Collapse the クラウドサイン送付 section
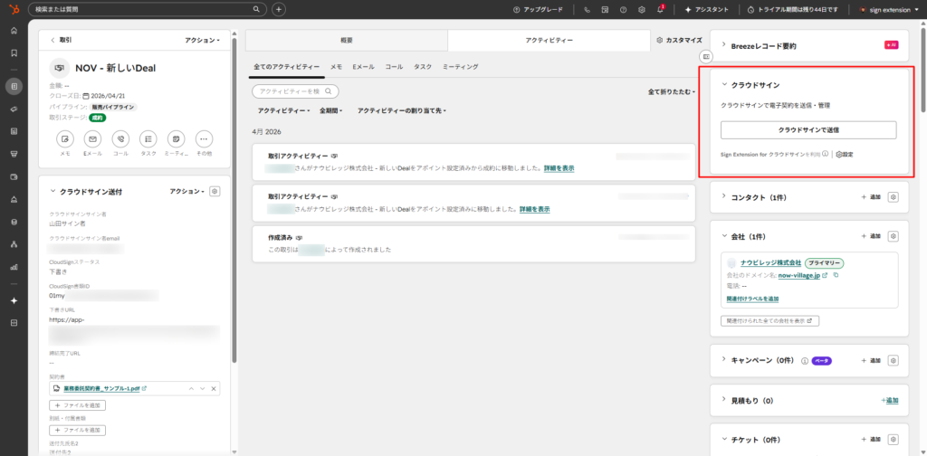 (x=53, y=192)
